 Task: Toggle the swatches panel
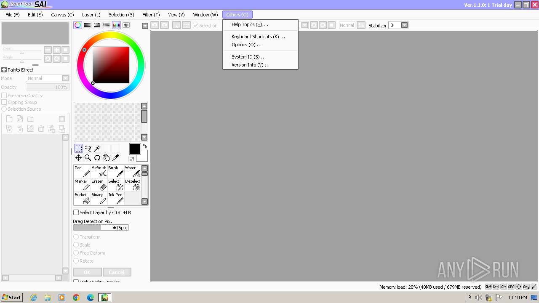click(x=116, y=25)
